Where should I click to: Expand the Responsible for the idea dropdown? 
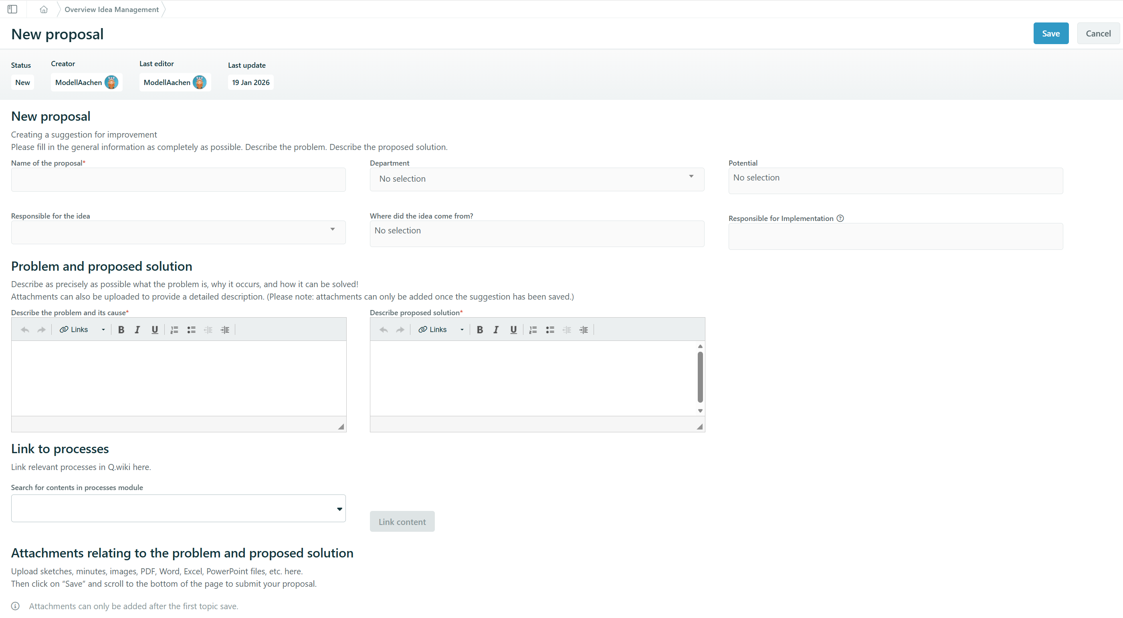[178, 231]
